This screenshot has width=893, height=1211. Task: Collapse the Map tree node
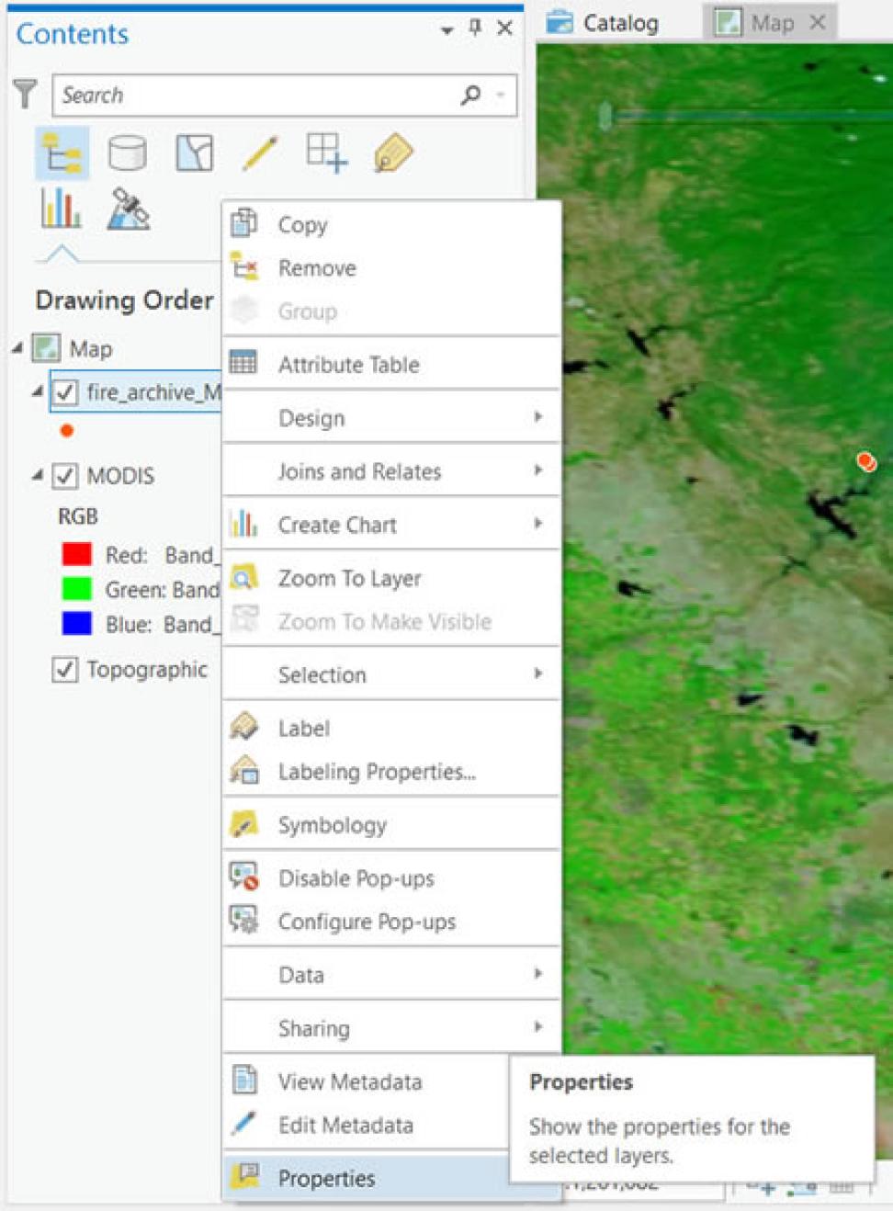(17, 348)
